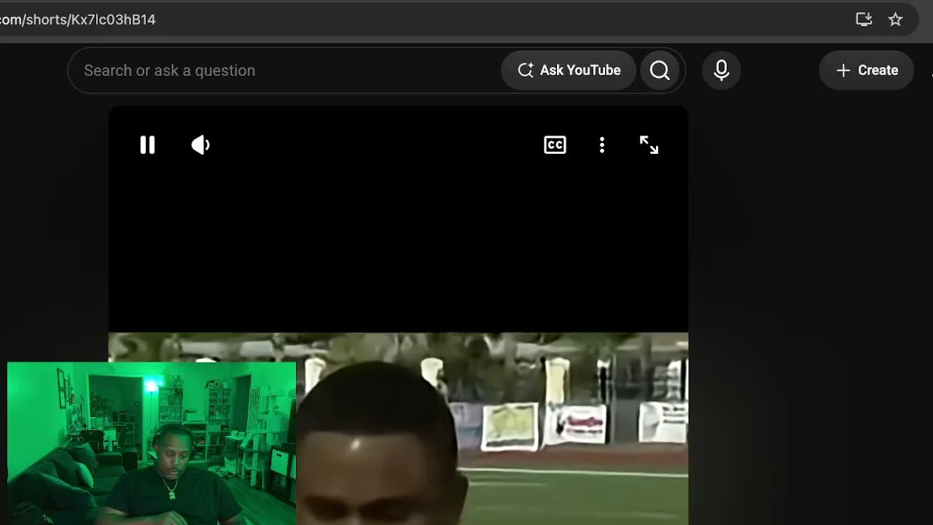The height and width of the screenshot is (525, 933).
Task: Click the magnifier search button
Action: tap(660, 70)
